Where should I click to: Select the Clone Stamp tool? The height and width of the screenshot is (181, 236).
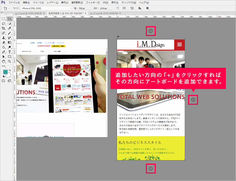pos(4,38)
